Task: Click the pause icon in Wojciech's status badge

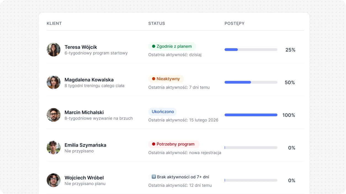Action: (154, 177)
